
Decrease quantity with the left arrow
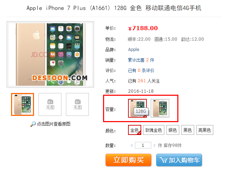132,145
